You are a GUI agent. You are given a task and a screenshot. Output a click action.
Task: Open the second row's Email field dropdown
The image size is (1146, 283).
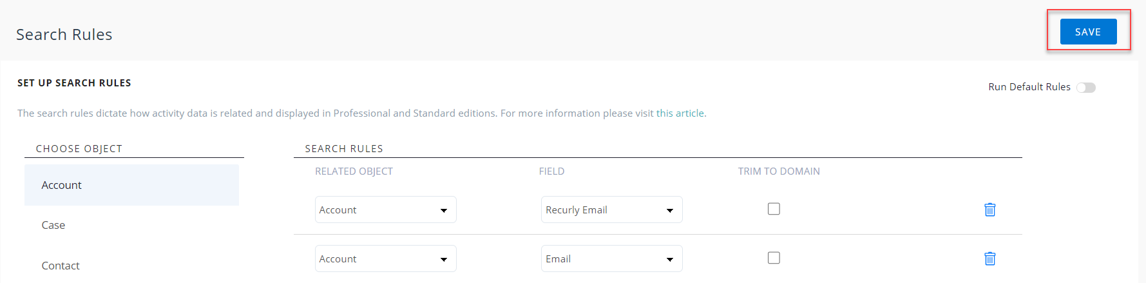tap(611, 259)
